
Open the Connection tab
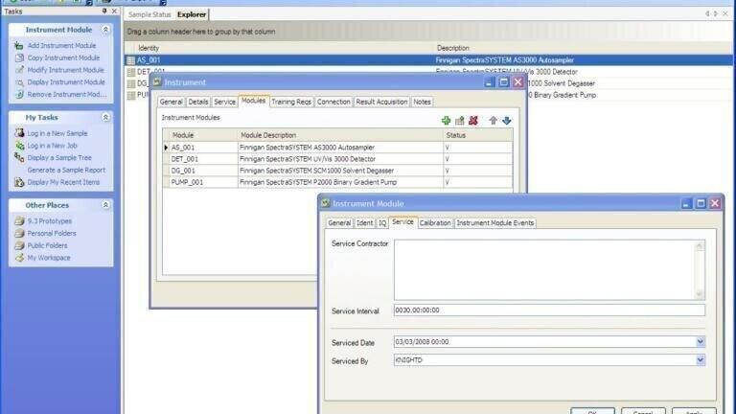tap(333, 102)
